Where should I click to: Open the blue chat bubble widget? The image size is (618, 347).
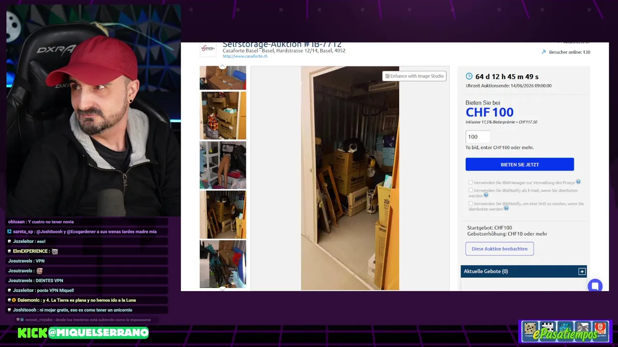(x=595, y=286)
